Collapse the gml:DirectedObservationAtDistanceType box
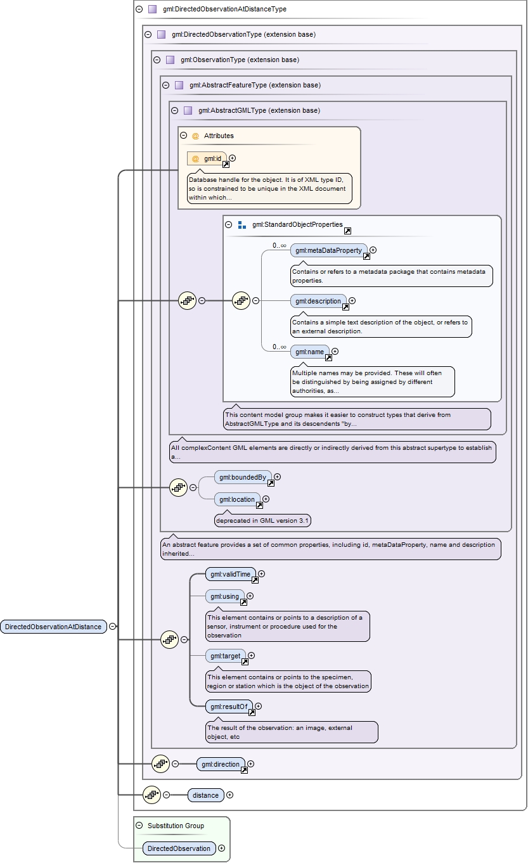528x863 pixels. pos(139,10)
